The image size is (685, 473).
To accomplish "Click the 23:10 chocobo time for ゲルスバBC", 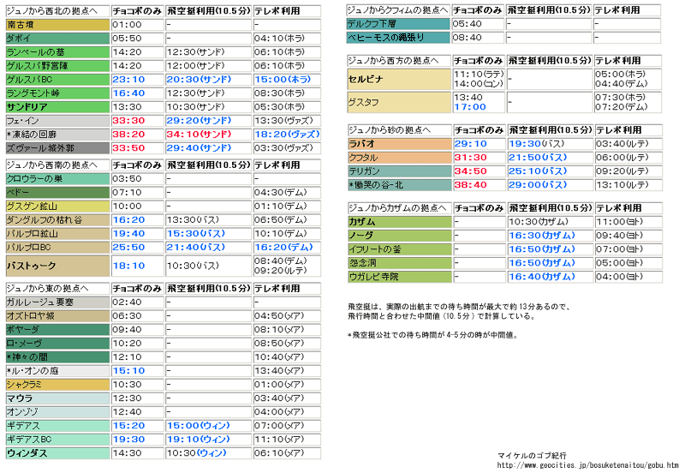I will tap(128, 80).
